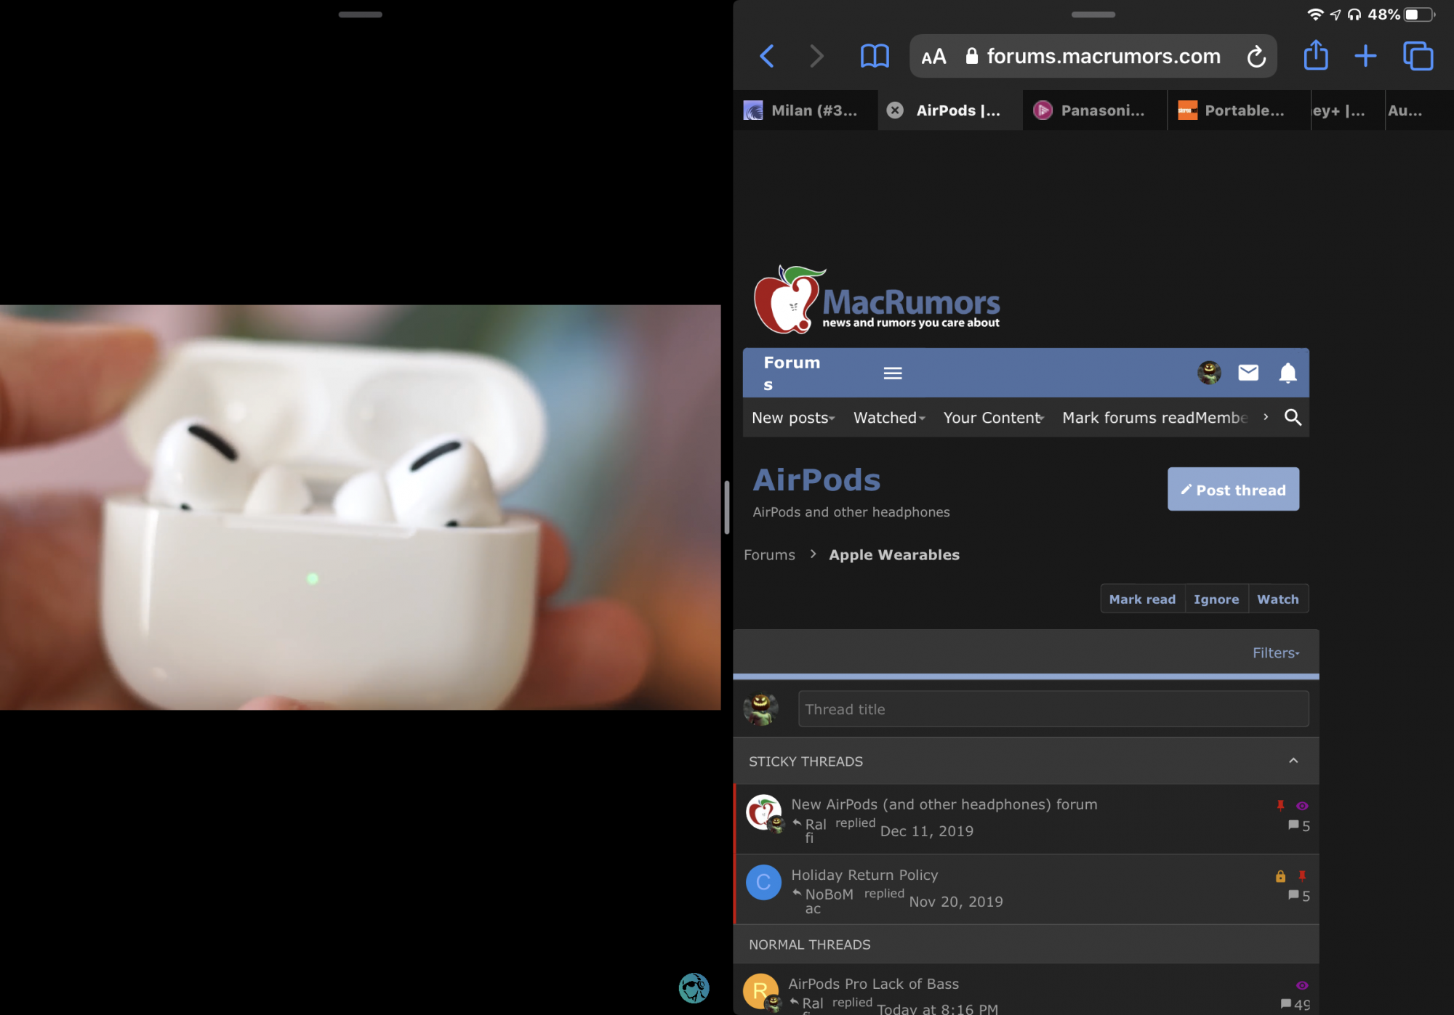Close the AirPods tab
The height and width of the screenshot is (1015, 1454).
tap(895, 110)
